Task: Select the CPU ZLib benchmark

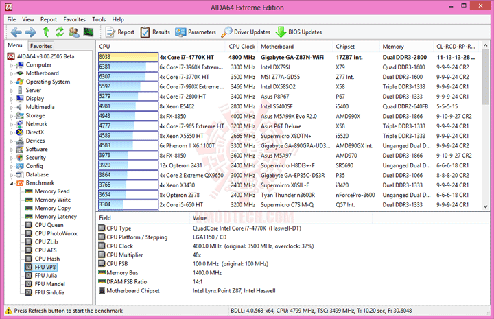Action: (x=47, y=242)
